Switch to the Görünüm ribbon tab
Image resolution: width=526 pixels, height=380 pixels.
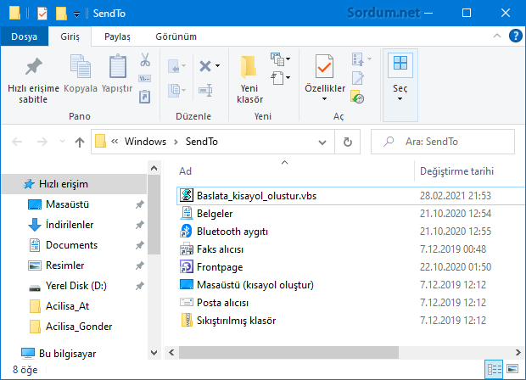[176, 36]
